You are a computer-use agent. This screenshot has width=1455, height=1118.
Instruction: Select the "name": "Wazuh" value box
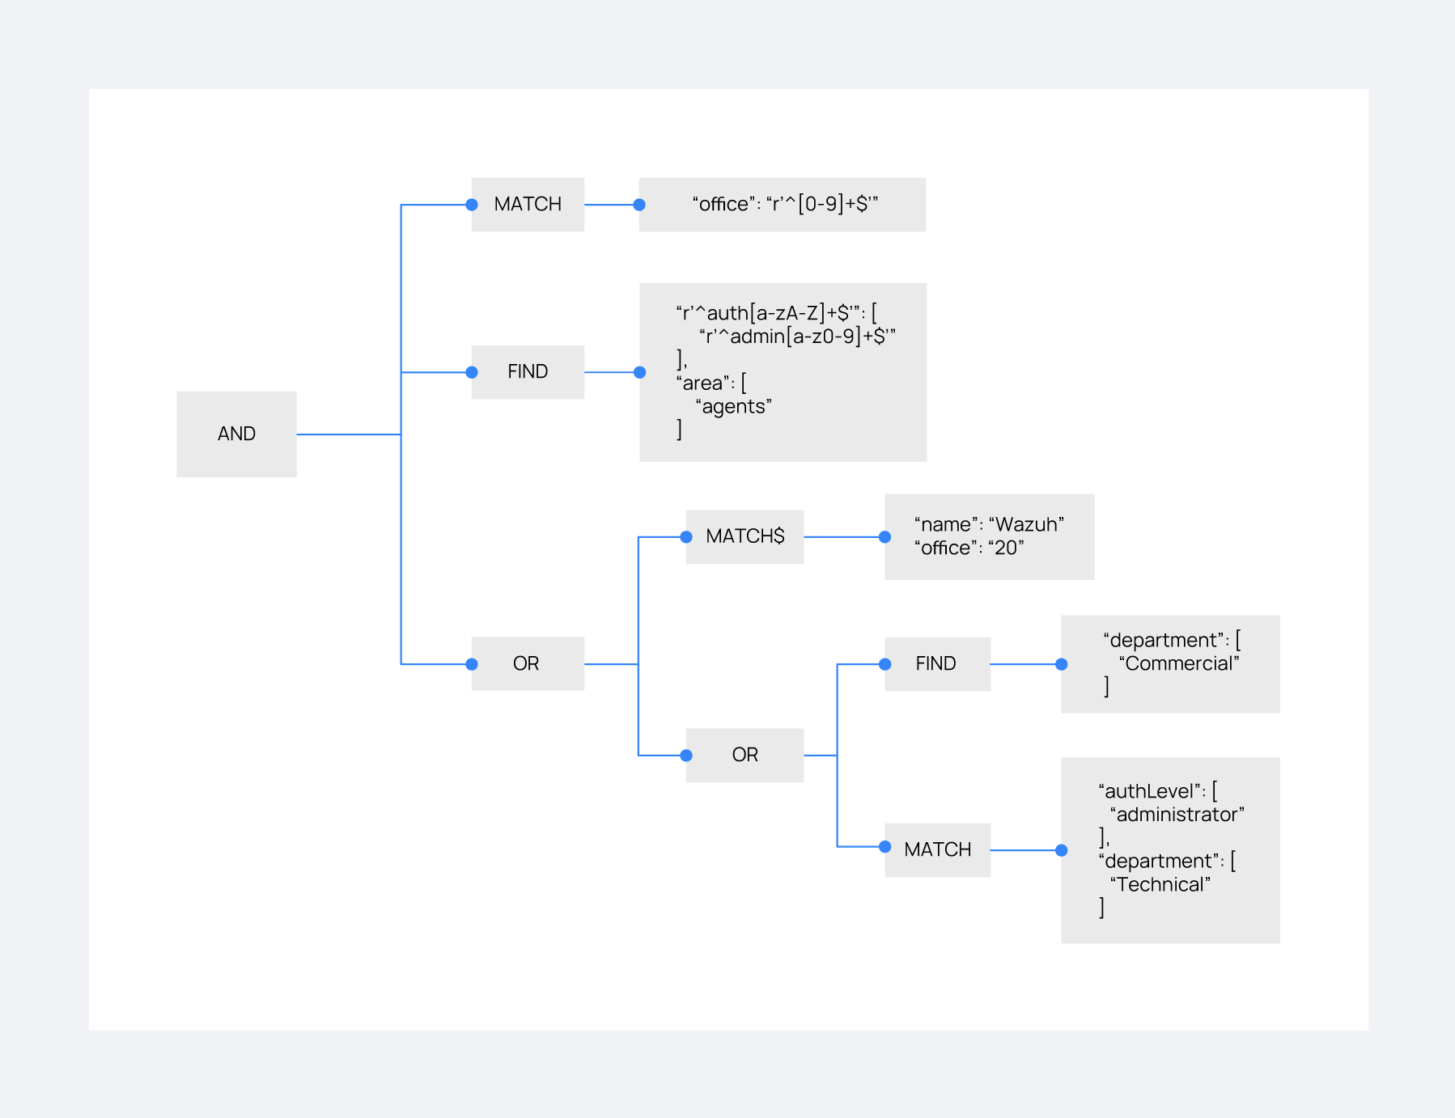click(x=989, y=536)
